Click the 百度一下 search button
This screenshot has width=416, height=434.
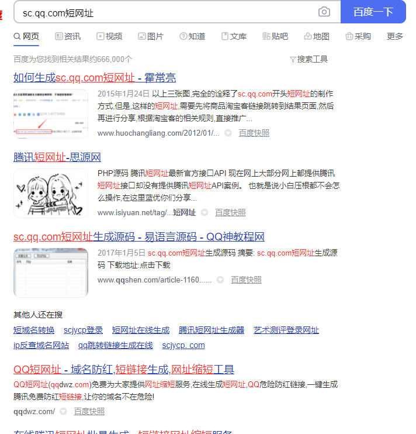click(x=373, y=12)
